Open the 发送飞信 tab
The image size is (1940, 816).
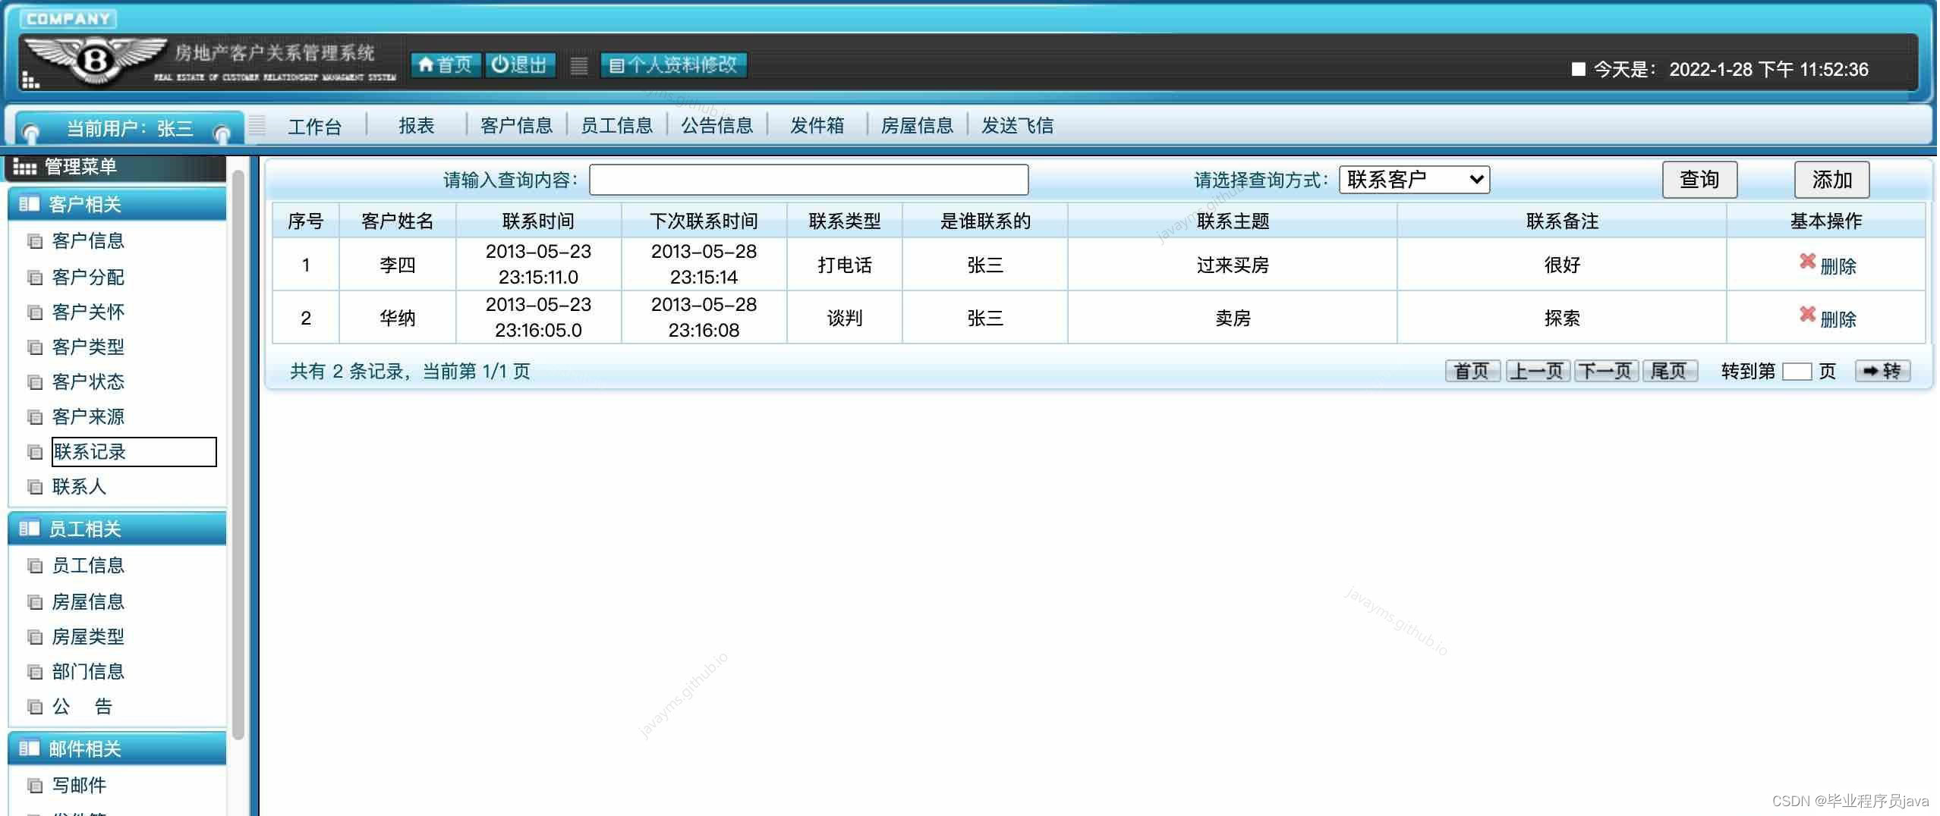tap(1018, 126)
